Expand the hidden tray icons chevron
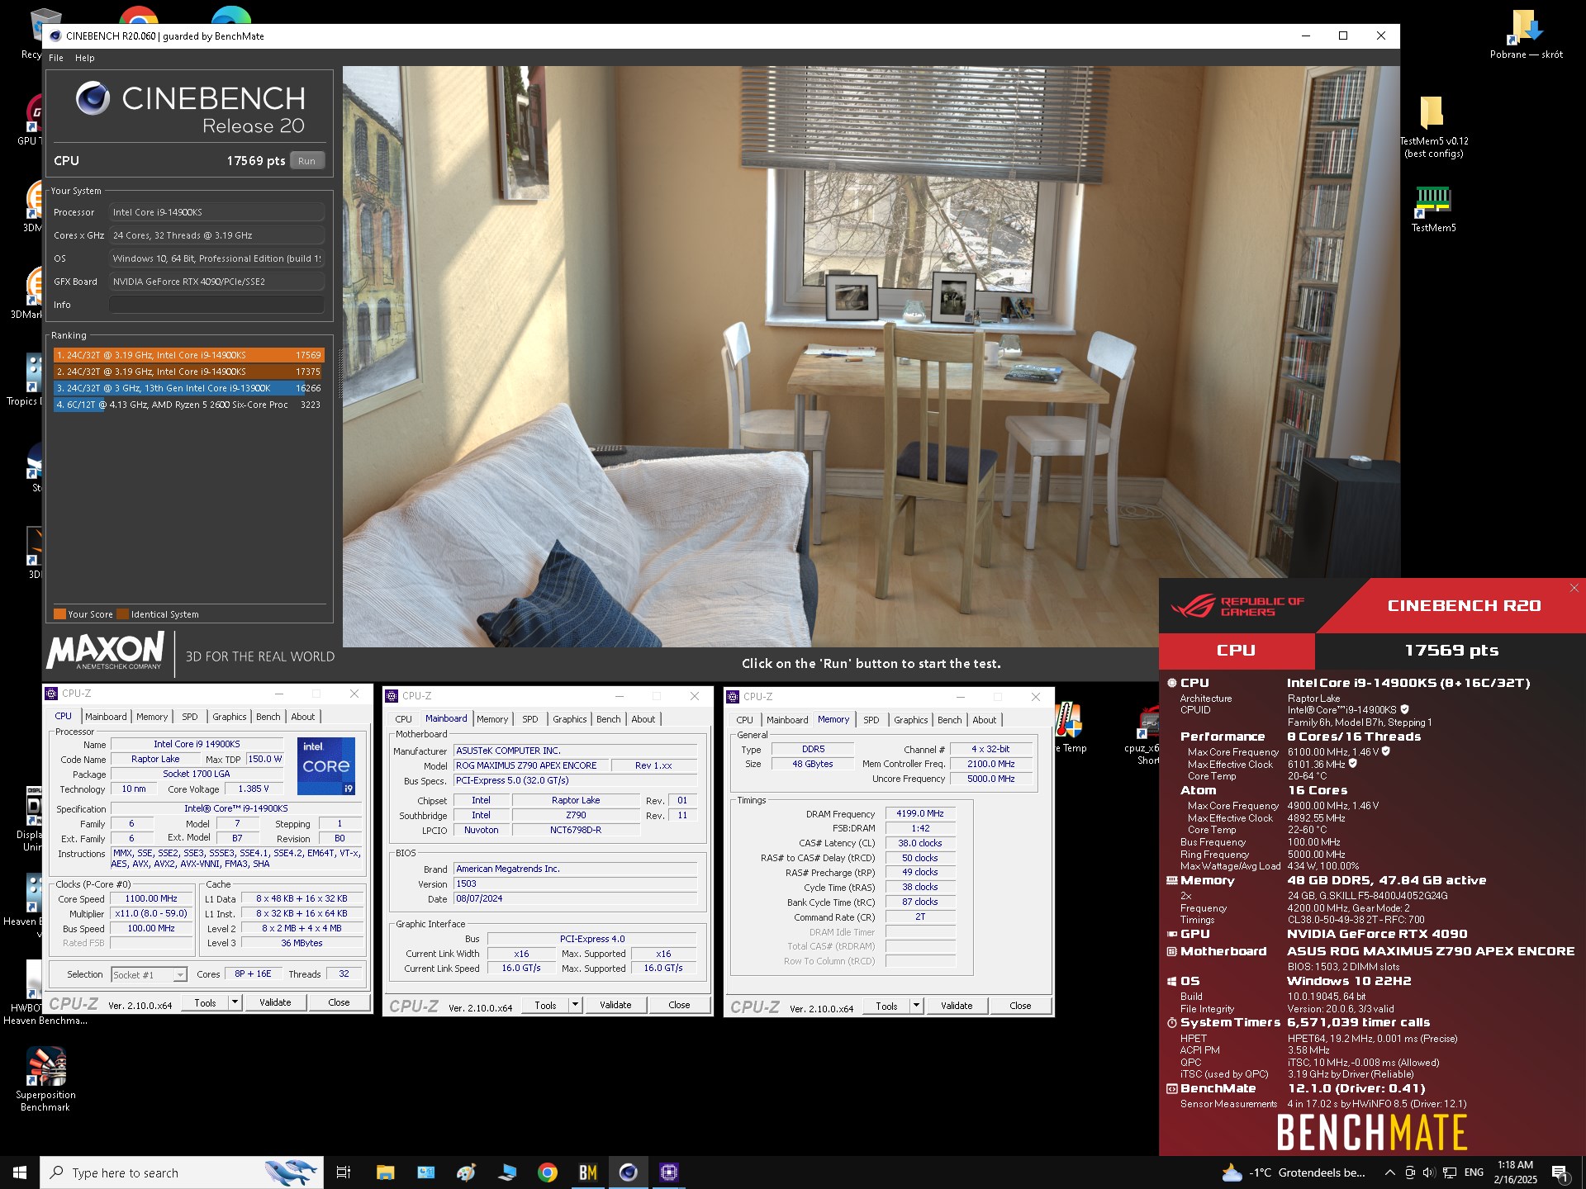 point(1389,1172)
